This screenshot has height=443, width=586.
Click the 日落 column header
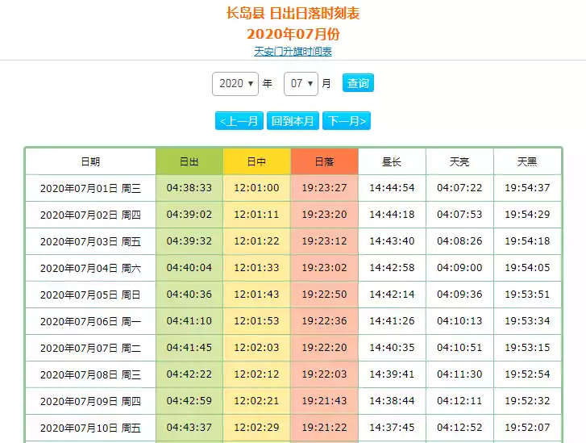point(324,161)
